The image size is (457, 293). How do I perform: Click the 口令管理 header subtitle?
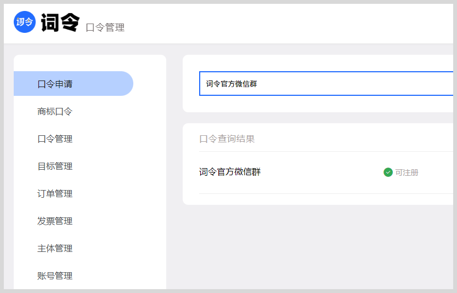[x=105, y=27]
